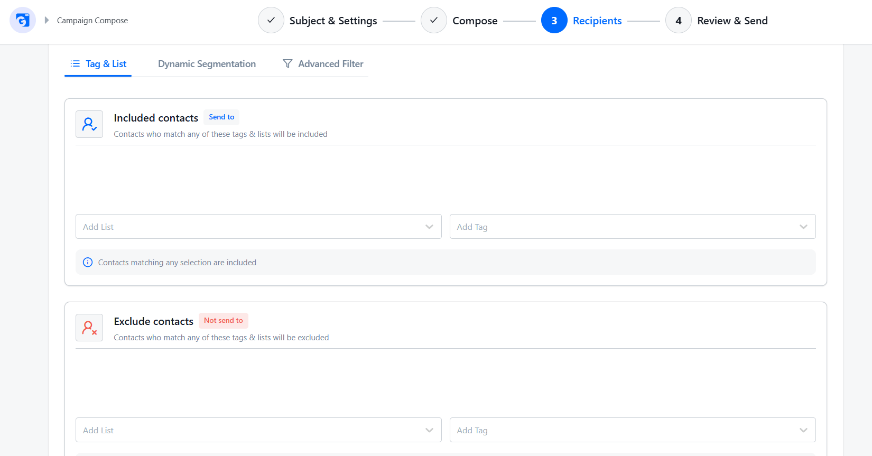Click the breadcrumb arrow before Campaign Compose
The image size is (872, 456).
47,20
